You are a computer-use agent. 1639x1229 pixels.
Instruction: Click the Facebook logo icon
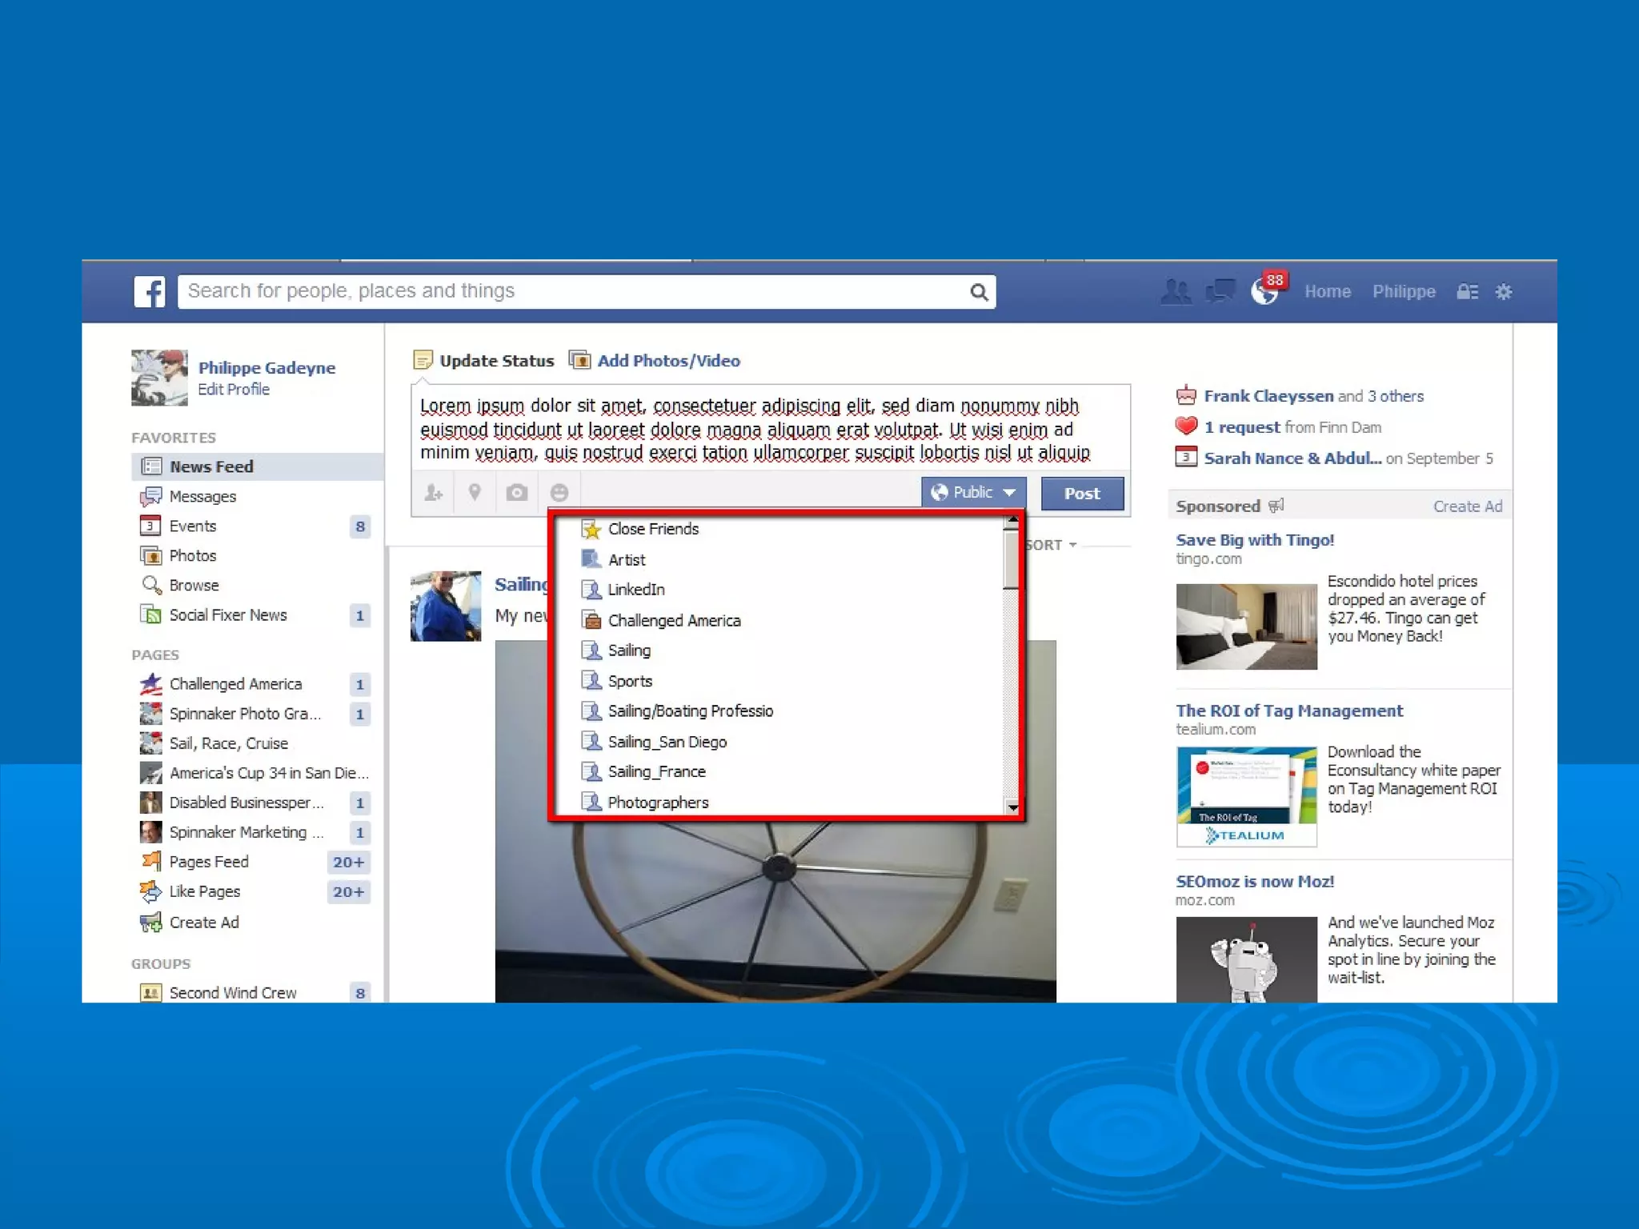coord(150,291)
